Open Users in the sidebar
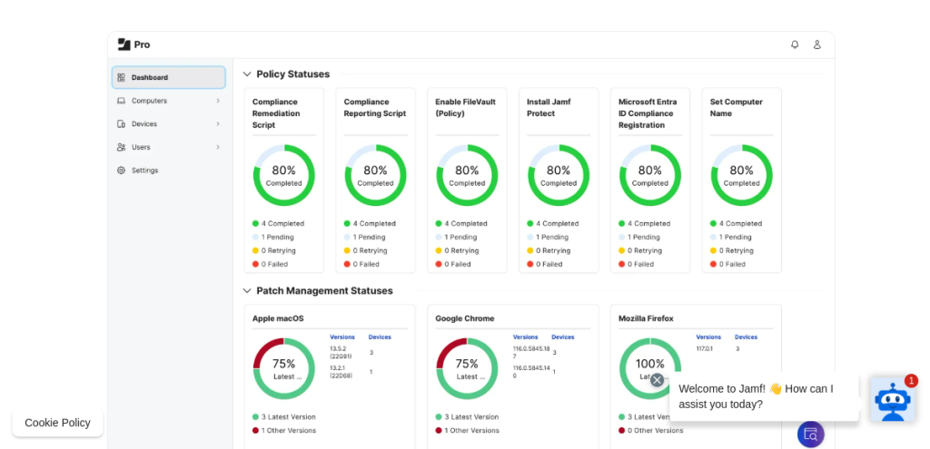Screen dimensions: 930x449 [x=168, y=147]
